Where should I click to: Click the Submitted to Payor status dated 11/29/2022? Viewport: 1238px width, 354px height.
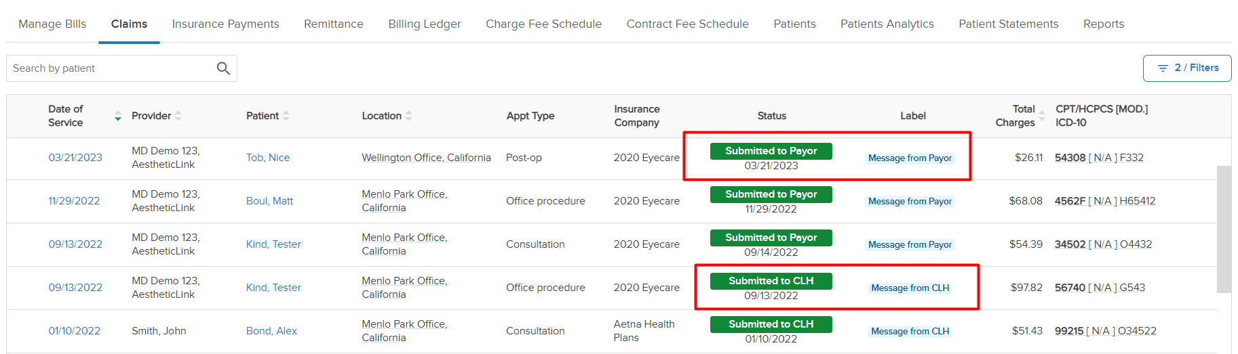[771, 194]
